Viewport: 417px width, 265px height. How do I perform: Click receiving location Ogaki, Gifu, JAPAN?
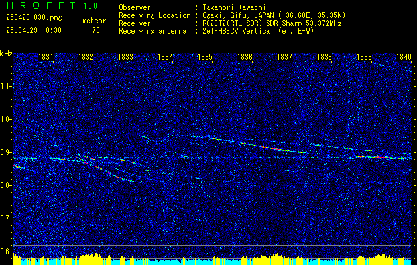[x=238, y=15]
